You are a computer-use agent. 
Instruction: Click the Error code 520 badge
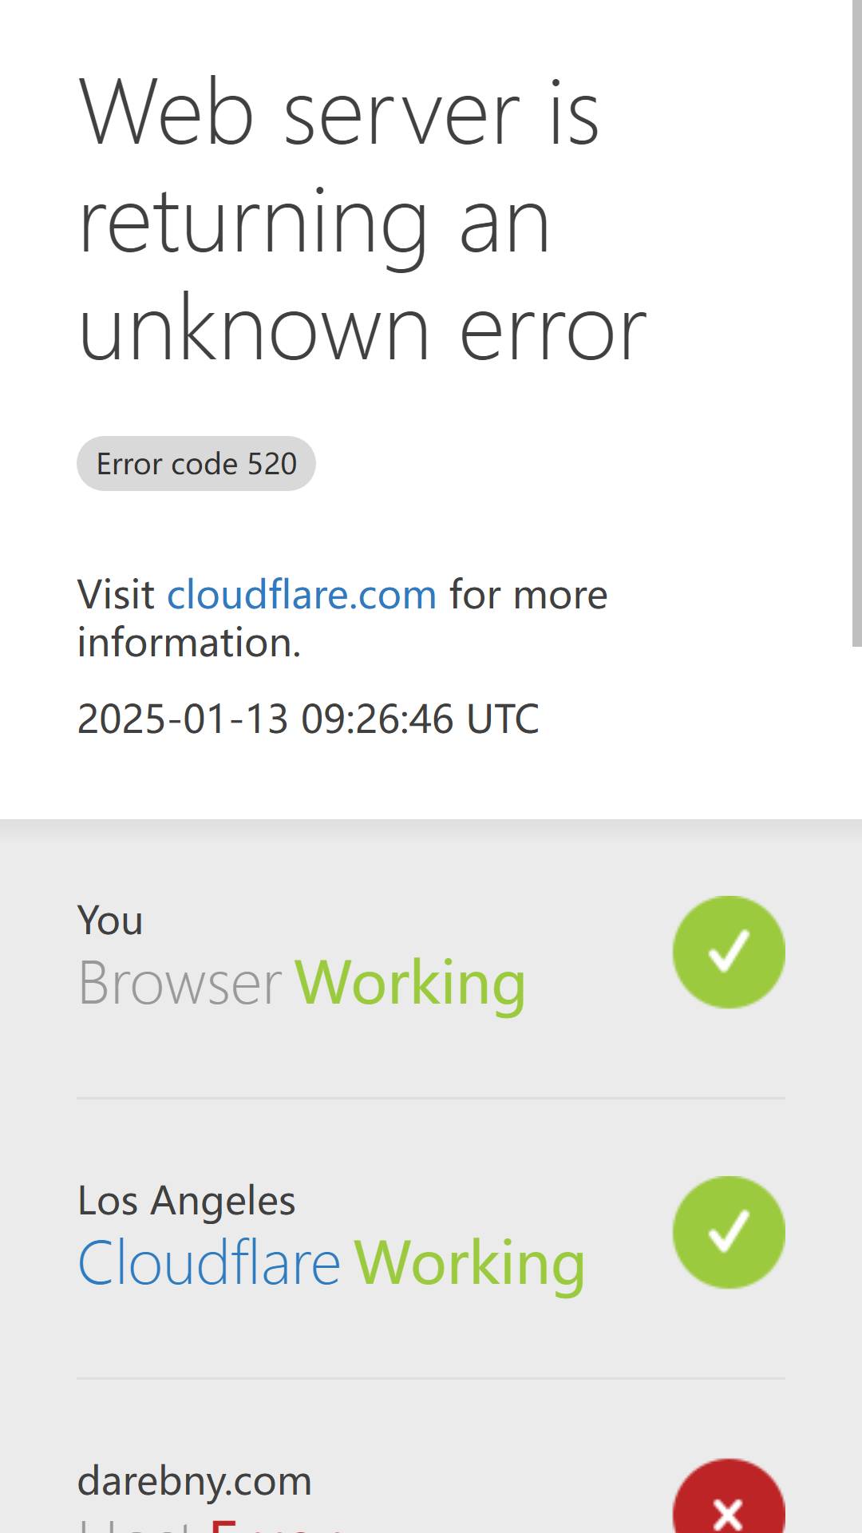point(196,463)
